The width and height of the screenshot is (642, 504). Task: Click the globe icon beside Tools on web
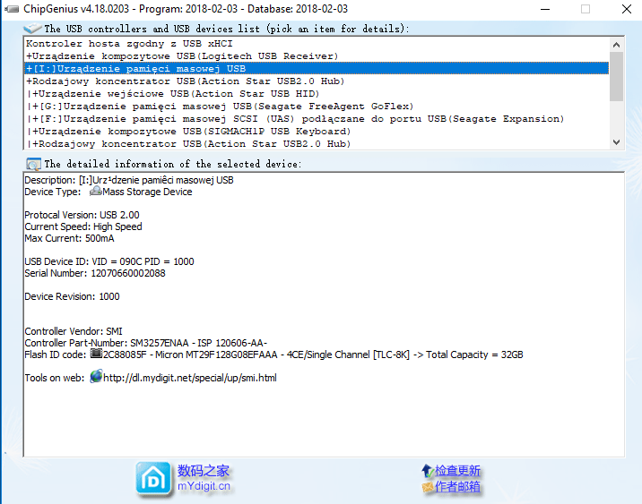96,377
